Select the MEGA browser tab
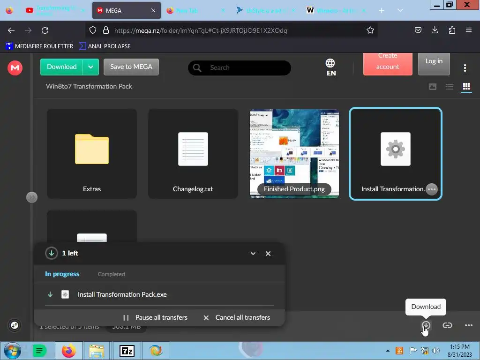 click(126, 10)
